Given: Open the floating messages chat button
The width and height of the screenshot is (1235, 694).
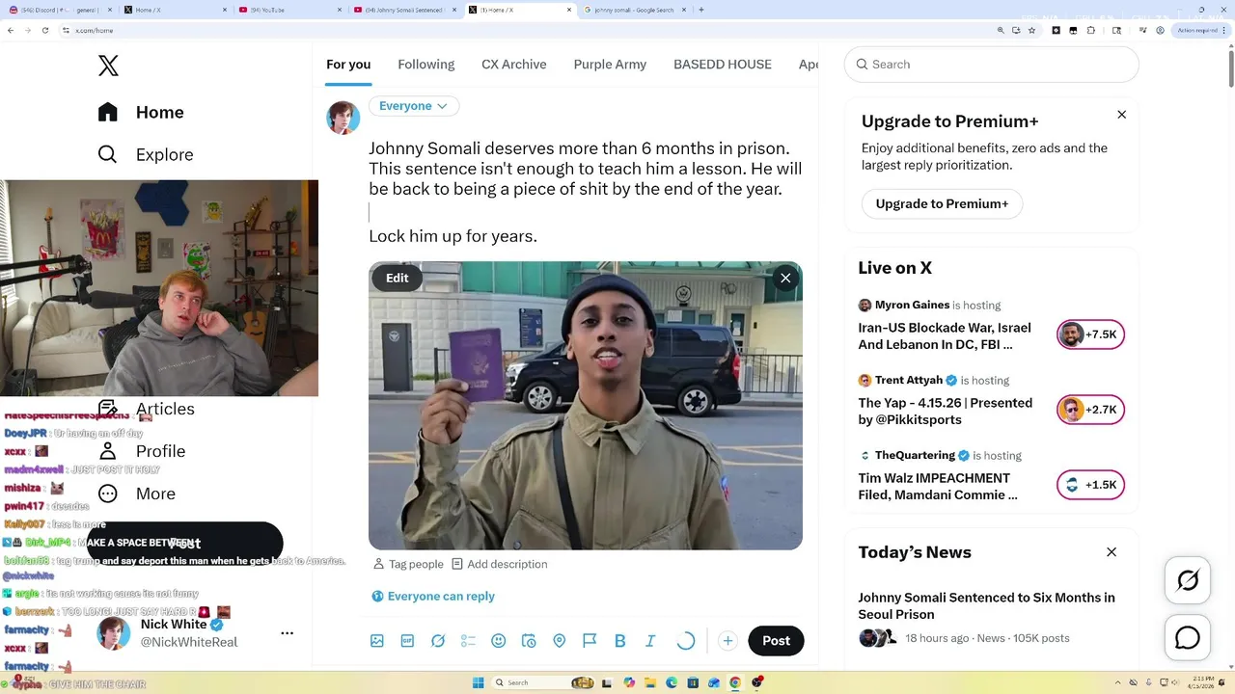Looking at the screenshot, I should (1188, 638).
